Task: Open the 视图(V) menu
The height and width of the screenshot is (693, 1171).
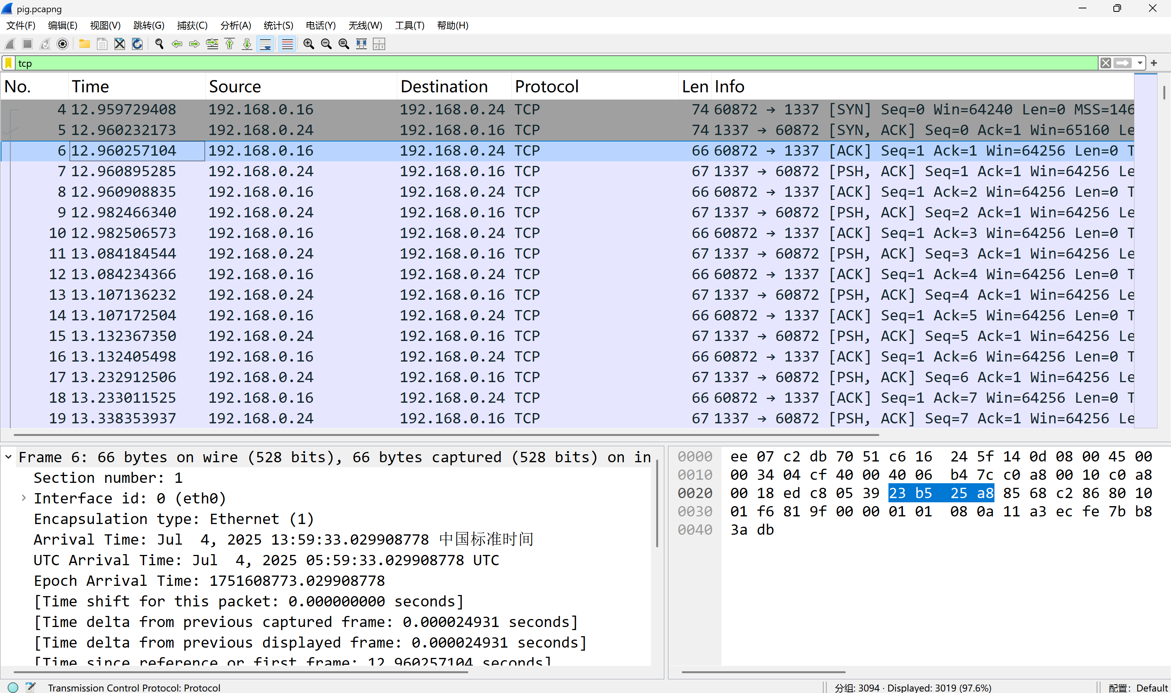Action: (106, 25)
